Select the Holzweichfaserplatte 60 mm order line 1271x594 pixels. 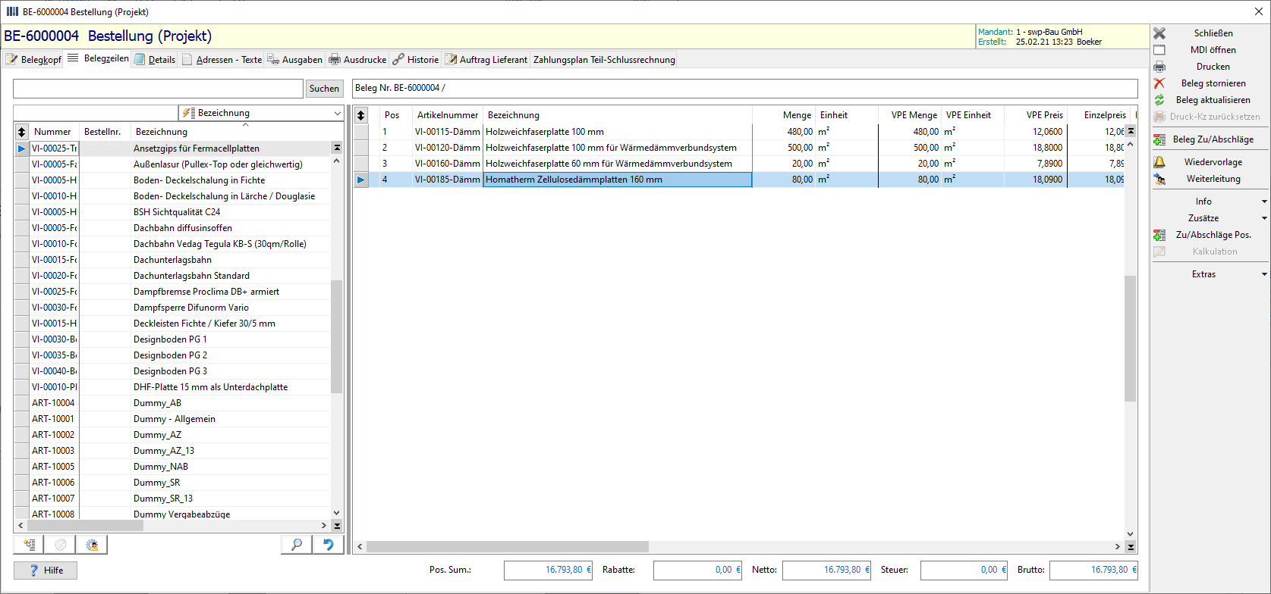[740, 164]
